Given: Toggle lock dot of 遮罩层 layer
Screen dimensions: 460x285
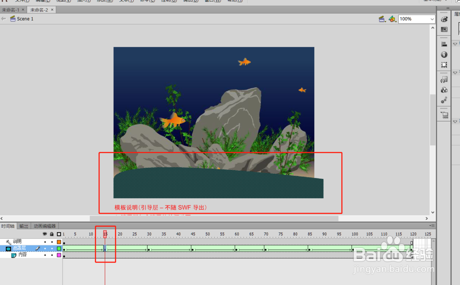Looking at the screenshot, I should (52, 249).
